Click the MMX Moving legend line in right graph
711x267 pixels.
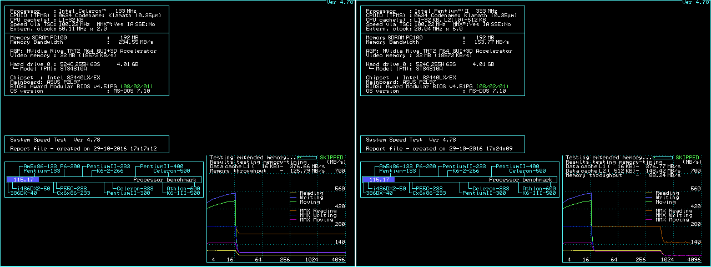pos(649,220)
